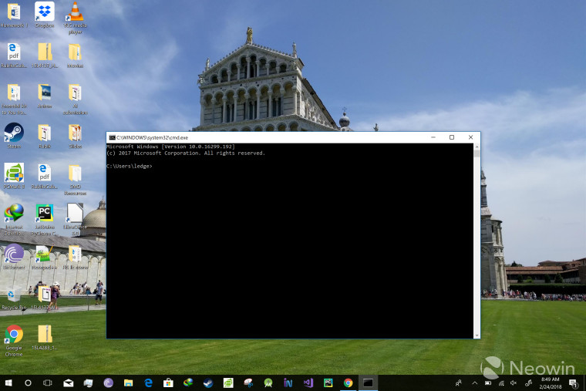Check battery status in system tray
This screenshot has width=586, height=391.
(x=488, y=383)
